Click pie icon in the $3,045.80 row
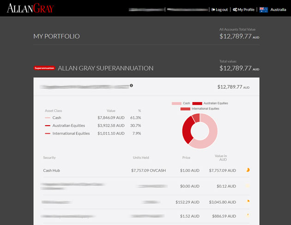The image size is (291, 225). pos(248,201)
